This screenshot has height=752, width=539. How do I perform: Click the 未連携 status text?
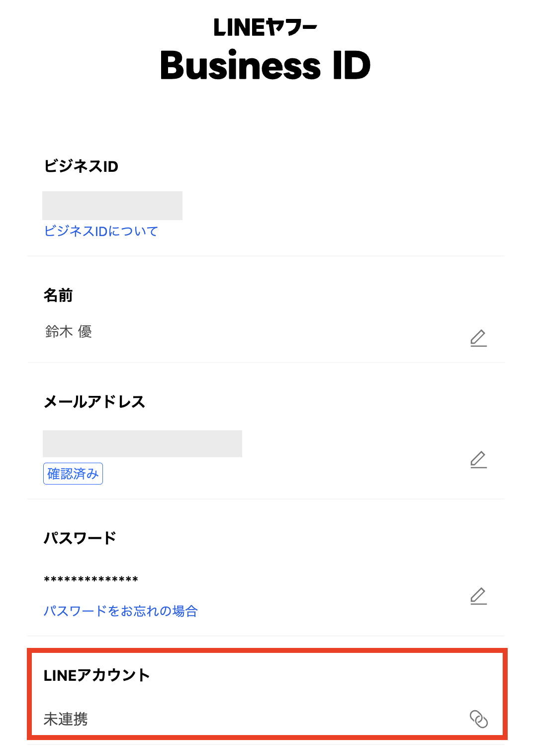66,719
